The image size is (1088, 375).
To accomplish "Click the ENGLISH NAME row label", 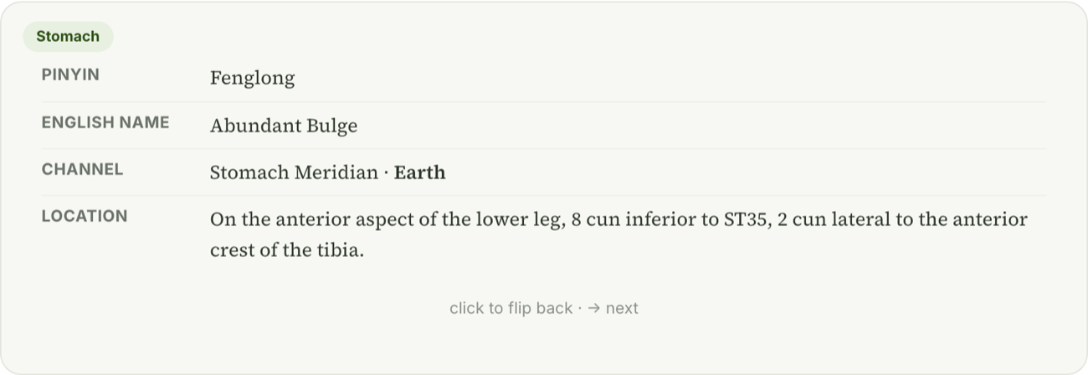I will click(105, 123).
